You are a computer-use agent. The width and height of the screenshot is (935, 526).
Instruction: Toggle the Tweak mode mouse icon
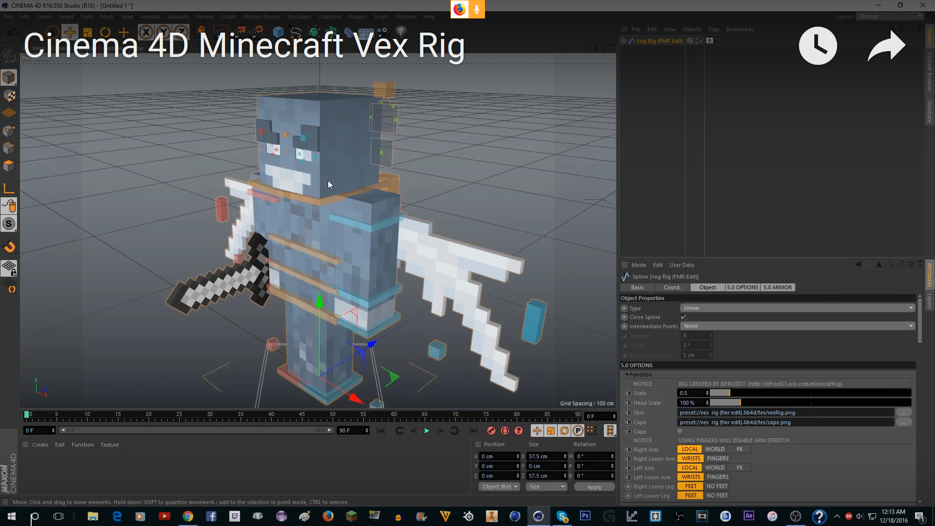tap(9, 206)
